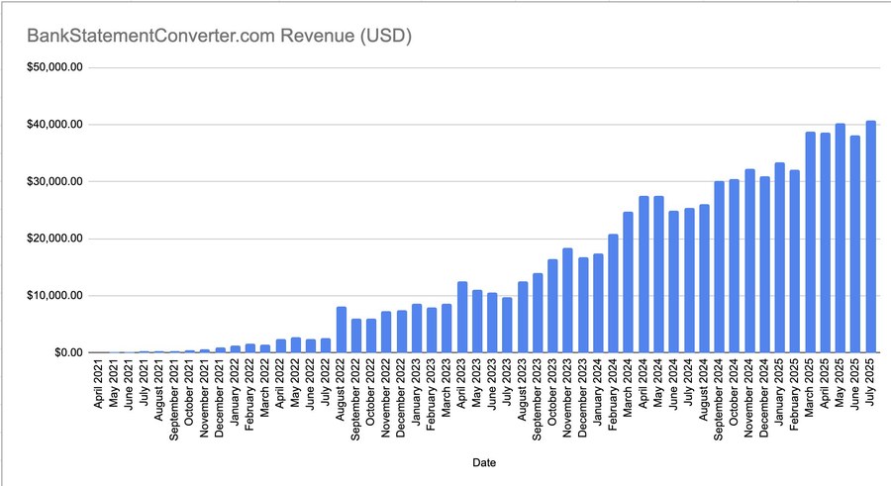
Task: Click the April 2025 axis label
Action: pyautogui.click(x=825, y=384)
